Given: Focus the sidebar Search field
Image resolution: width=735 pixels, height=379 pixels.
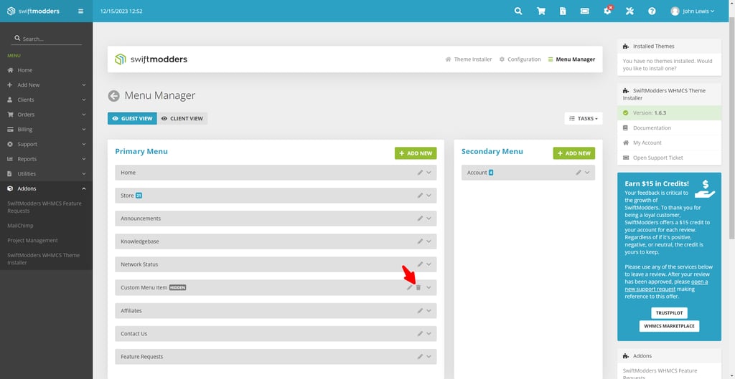Looking at the screenshot, I should (x=47, y=39).
